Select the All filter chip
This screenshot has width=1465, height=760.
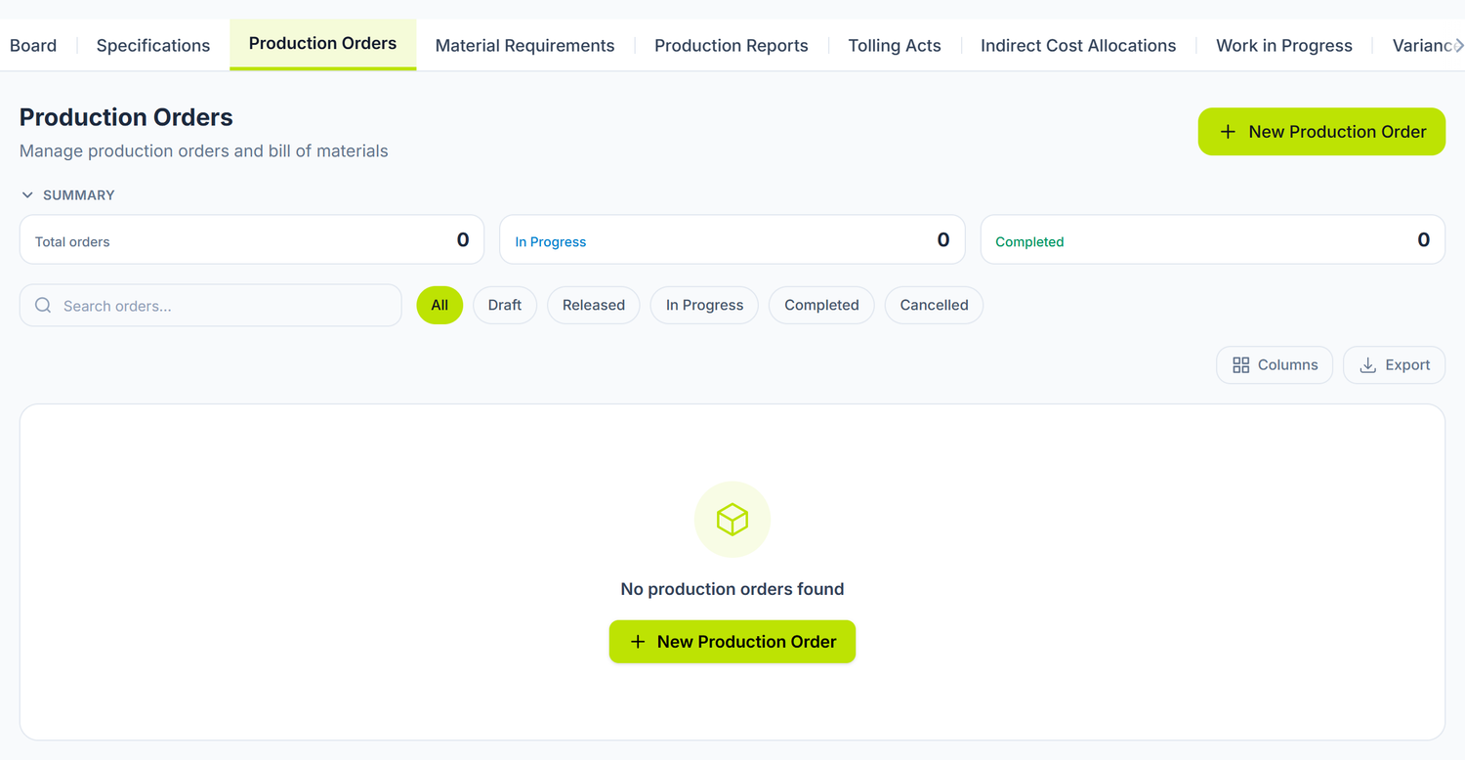click(439, 306)
